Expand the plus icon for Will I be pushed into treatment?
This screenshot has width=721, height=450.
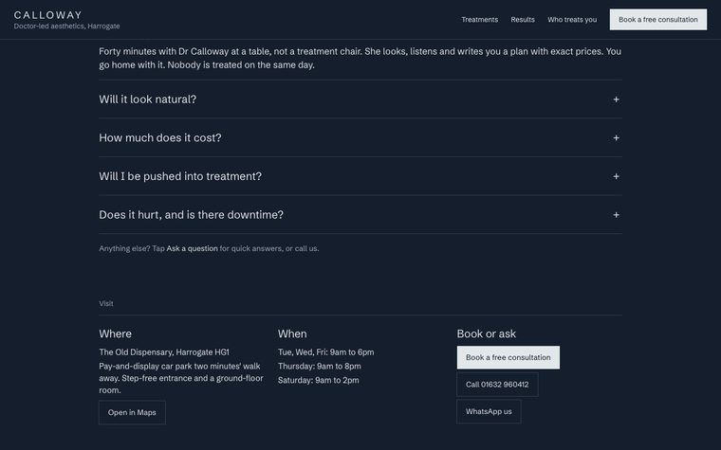[x=616, y=176]
